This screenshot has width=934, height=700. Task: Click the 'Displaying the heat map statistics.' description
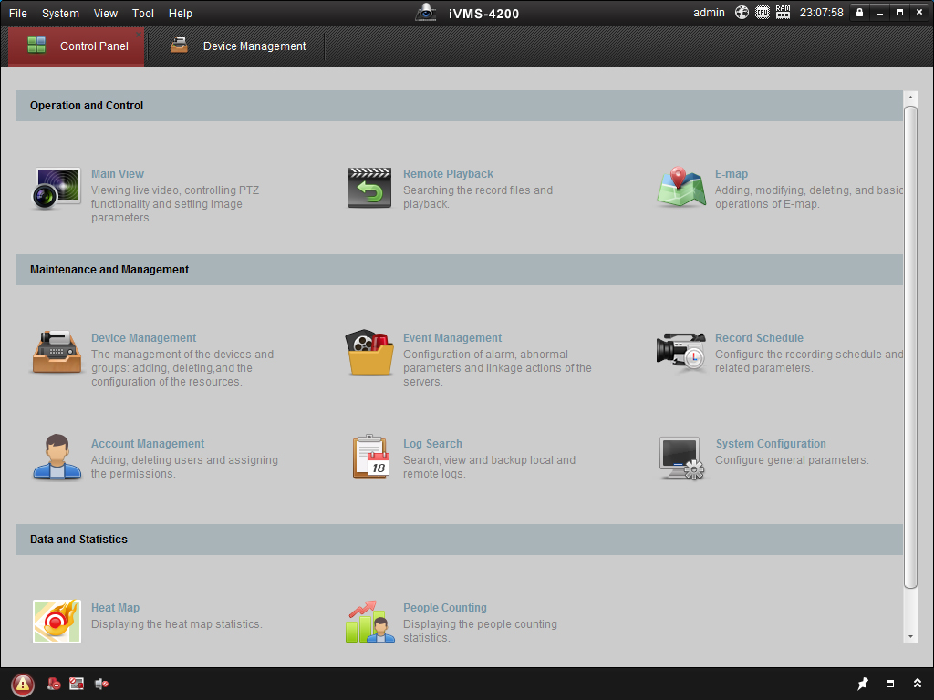point(176,623)
